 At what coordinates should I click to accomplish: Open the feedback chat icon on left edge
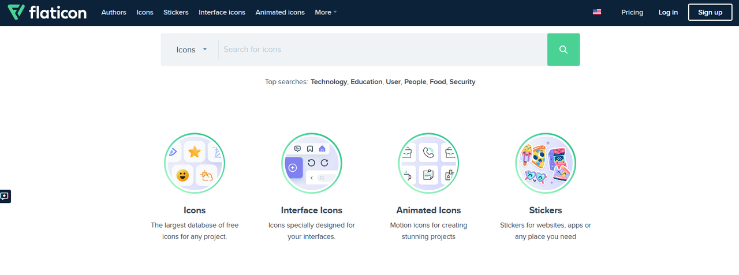click(5, 196)
